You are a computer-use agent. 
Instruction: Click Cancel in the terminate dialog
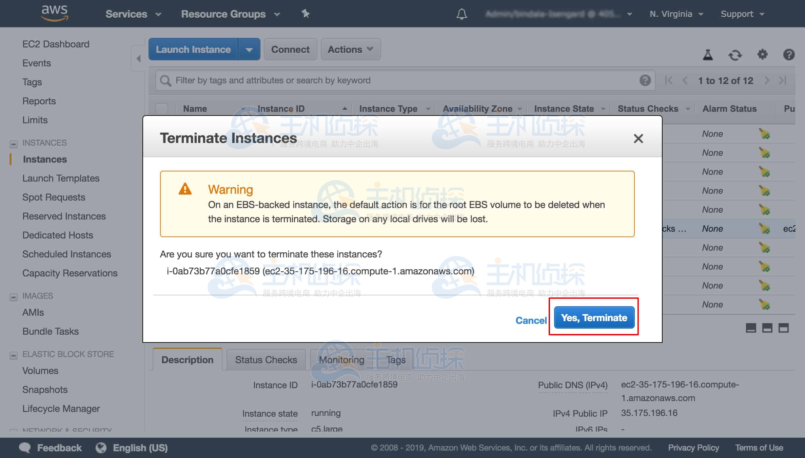531,320
